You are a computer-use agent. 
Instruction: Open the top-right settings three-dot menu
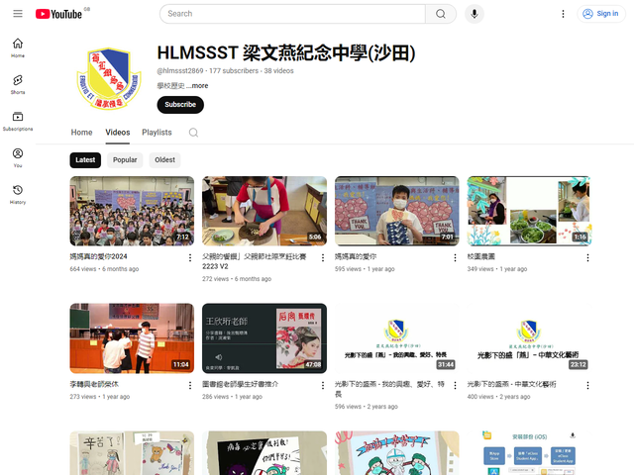click(x=564, y=14)
